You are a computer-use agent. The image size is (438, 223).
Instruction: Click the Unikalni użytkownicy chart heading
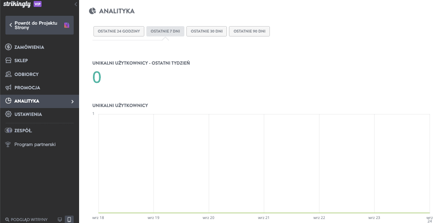(x=120, y=106)
